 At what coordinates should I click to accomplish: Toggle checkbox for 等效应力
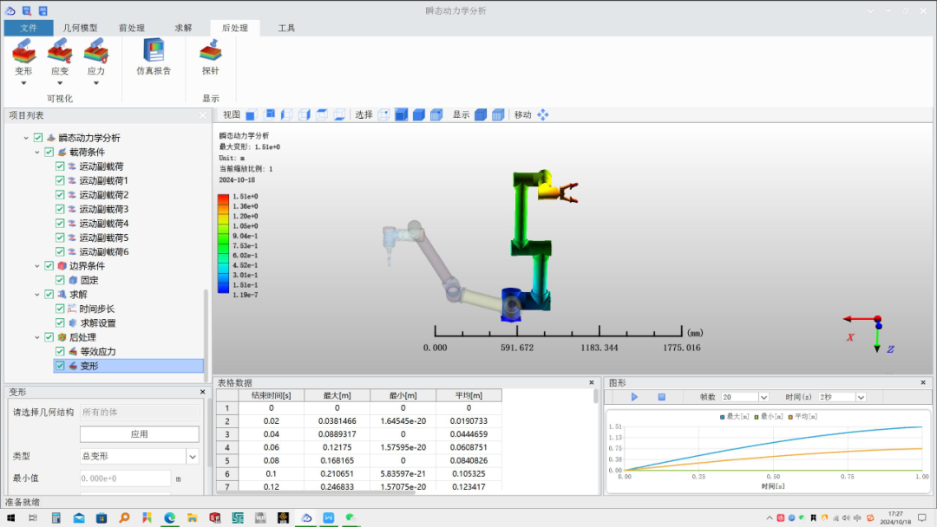pos(60,352)
